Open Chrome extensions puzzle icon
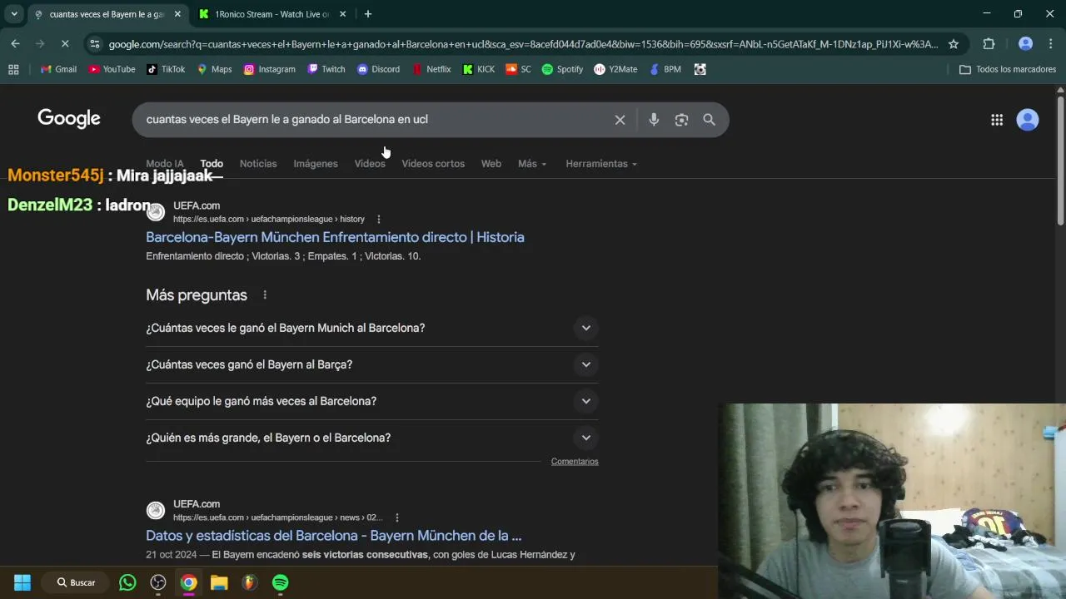Image resolution: width=1066 pixels, height=599 pixels. 989,44
